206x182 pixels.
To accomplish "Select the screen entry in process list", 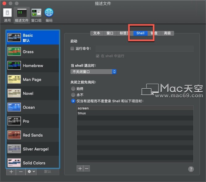I will click(135, 108).
